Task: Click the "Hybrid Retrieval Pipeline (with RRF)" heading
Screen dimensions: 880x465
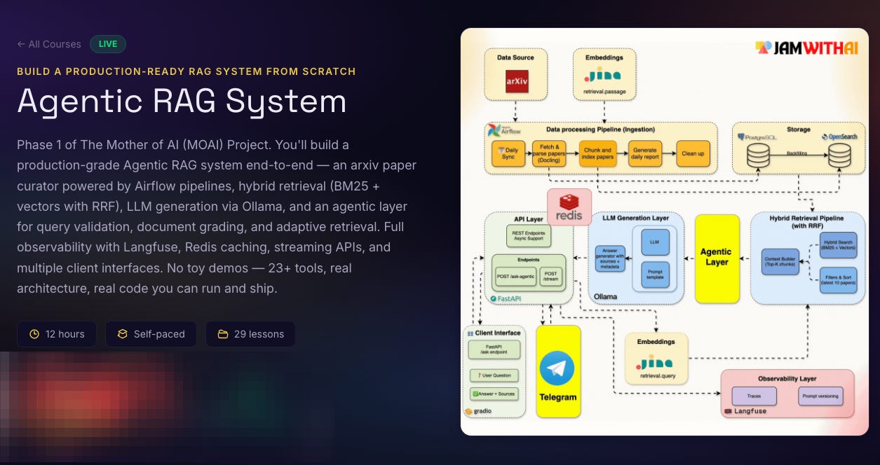Action: click(x=807, y=221)
